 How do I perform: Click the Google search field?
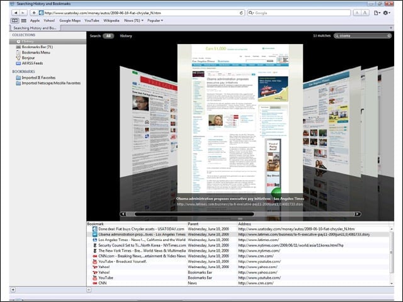click(299, 13)
